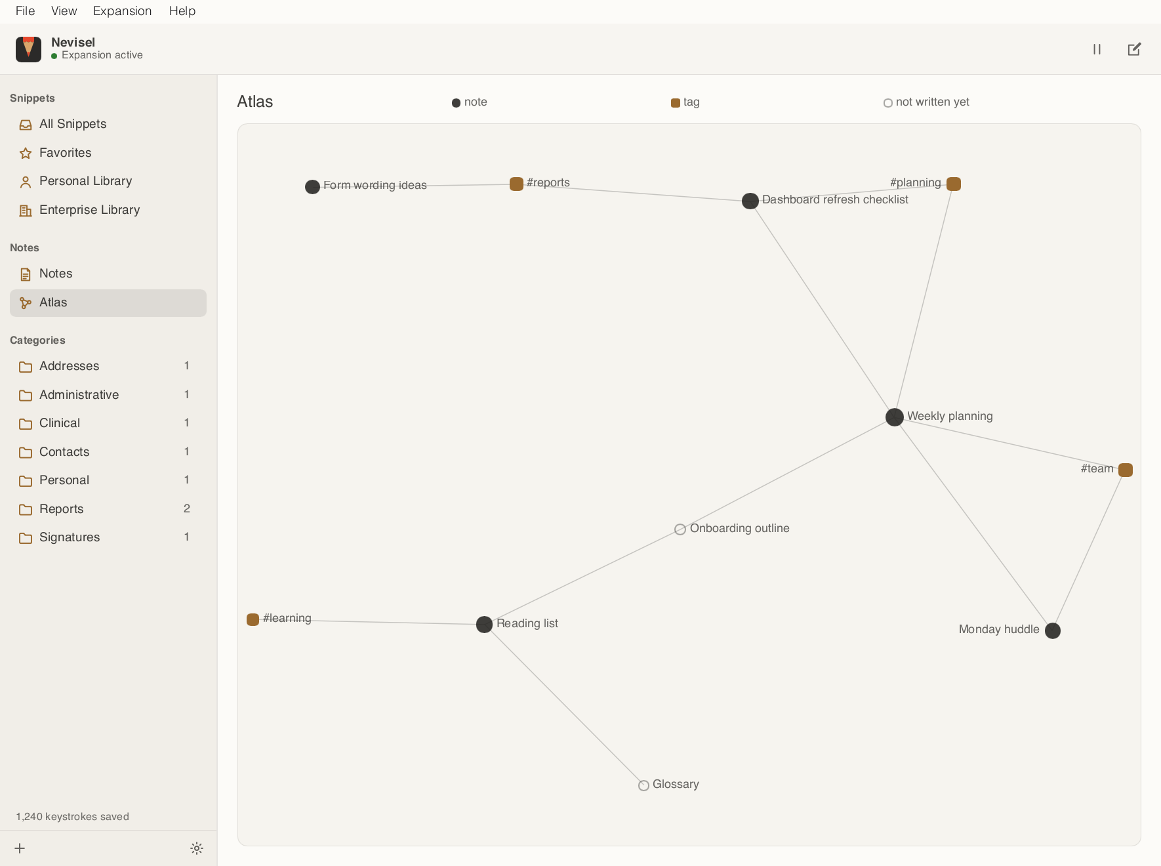
Task: Select the Monday huddle node
Action: (1053, 630)
